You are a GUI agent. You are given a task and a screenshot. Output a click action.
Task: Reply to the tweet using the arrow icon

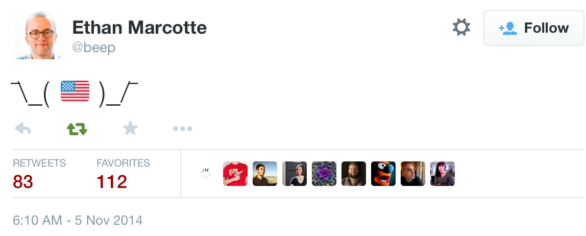[x=23, y=129]
